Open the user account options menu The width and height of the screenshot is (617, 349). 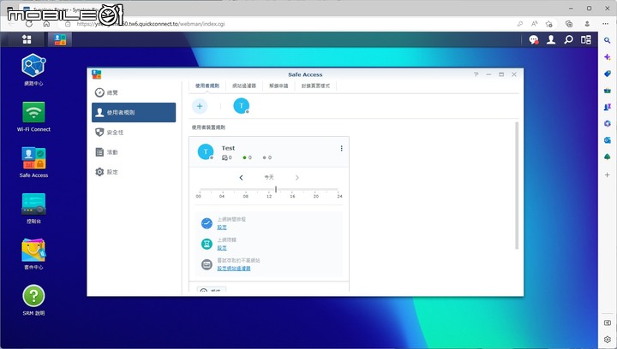point(551,39)
